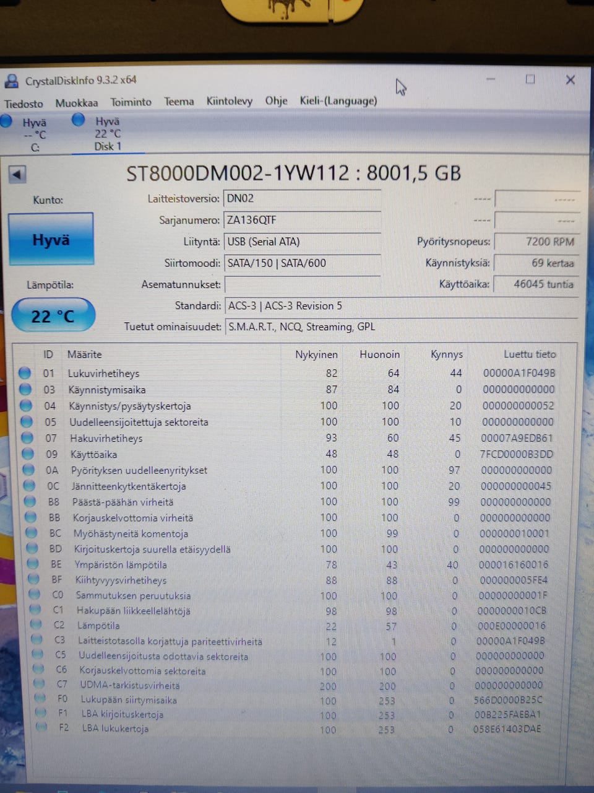594x793 pixels.
Task: Click status circle of Käynnistys/pysäytyskertoja row
Action: [26, 405]
